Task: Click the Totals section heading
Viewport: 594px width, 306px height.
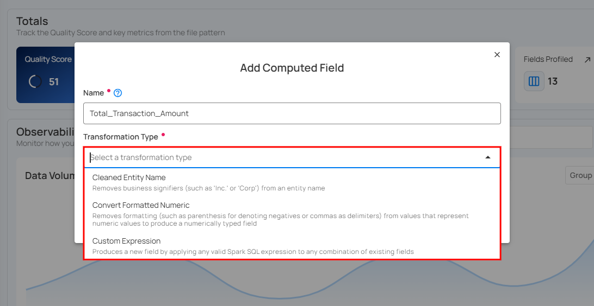Action: click(32, 21)
